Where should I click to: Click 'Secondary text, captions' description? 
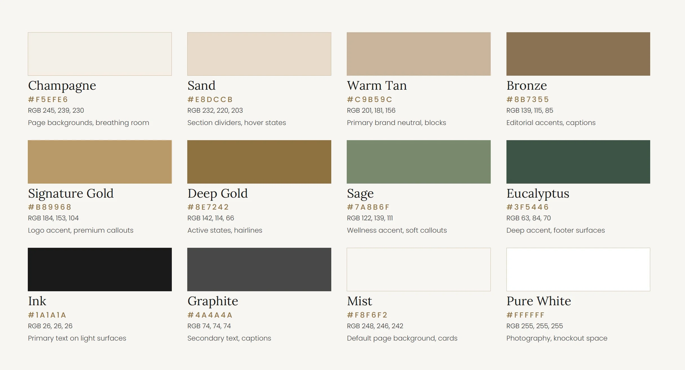pos(229,338)
